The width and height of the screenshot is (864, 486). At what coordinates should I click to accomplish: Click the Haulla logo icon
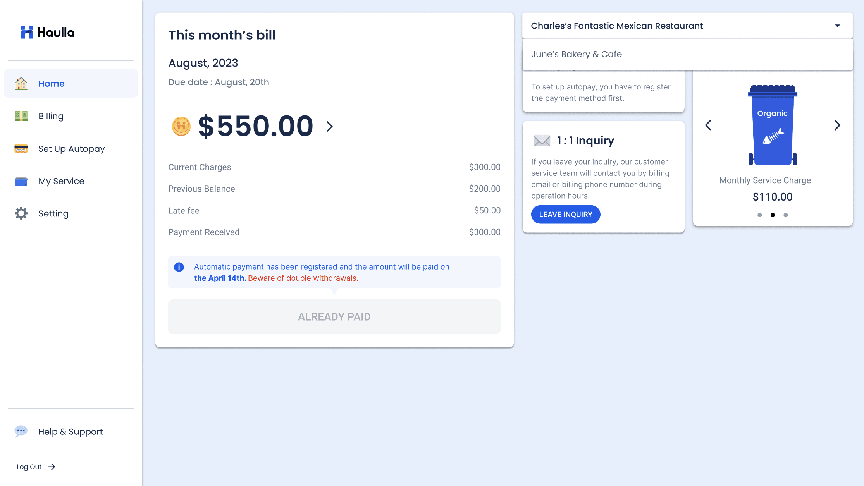pyautogui.click(x=27, y=32)
